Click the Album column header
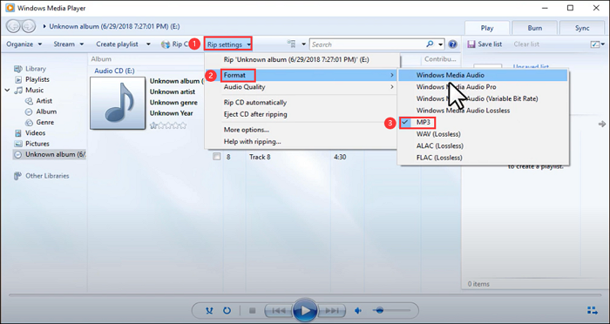Screen dimensions: 610x324 [x=101, y=59]
